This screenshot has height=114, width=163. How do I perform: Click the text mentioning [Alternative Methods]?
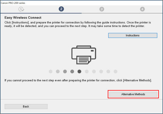(78, 80)
